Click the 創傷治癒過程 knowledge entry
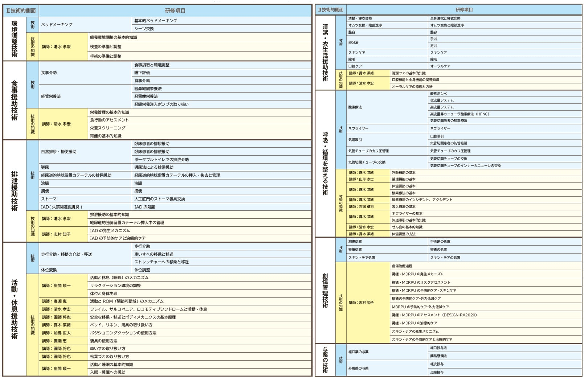The height and width of the screenshot is (378, 584). 402,266
